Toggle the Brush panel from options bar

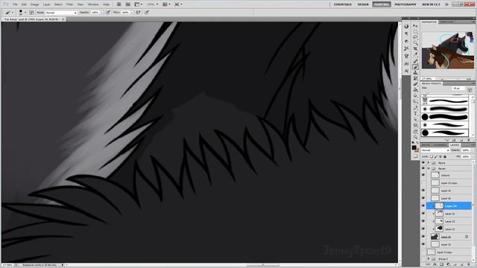point(31,13)
